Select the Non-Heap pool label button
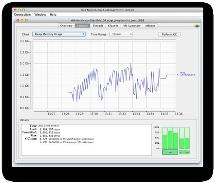This screenshot has height=183, width=215. pyautogui.click(x=184, y=152)
